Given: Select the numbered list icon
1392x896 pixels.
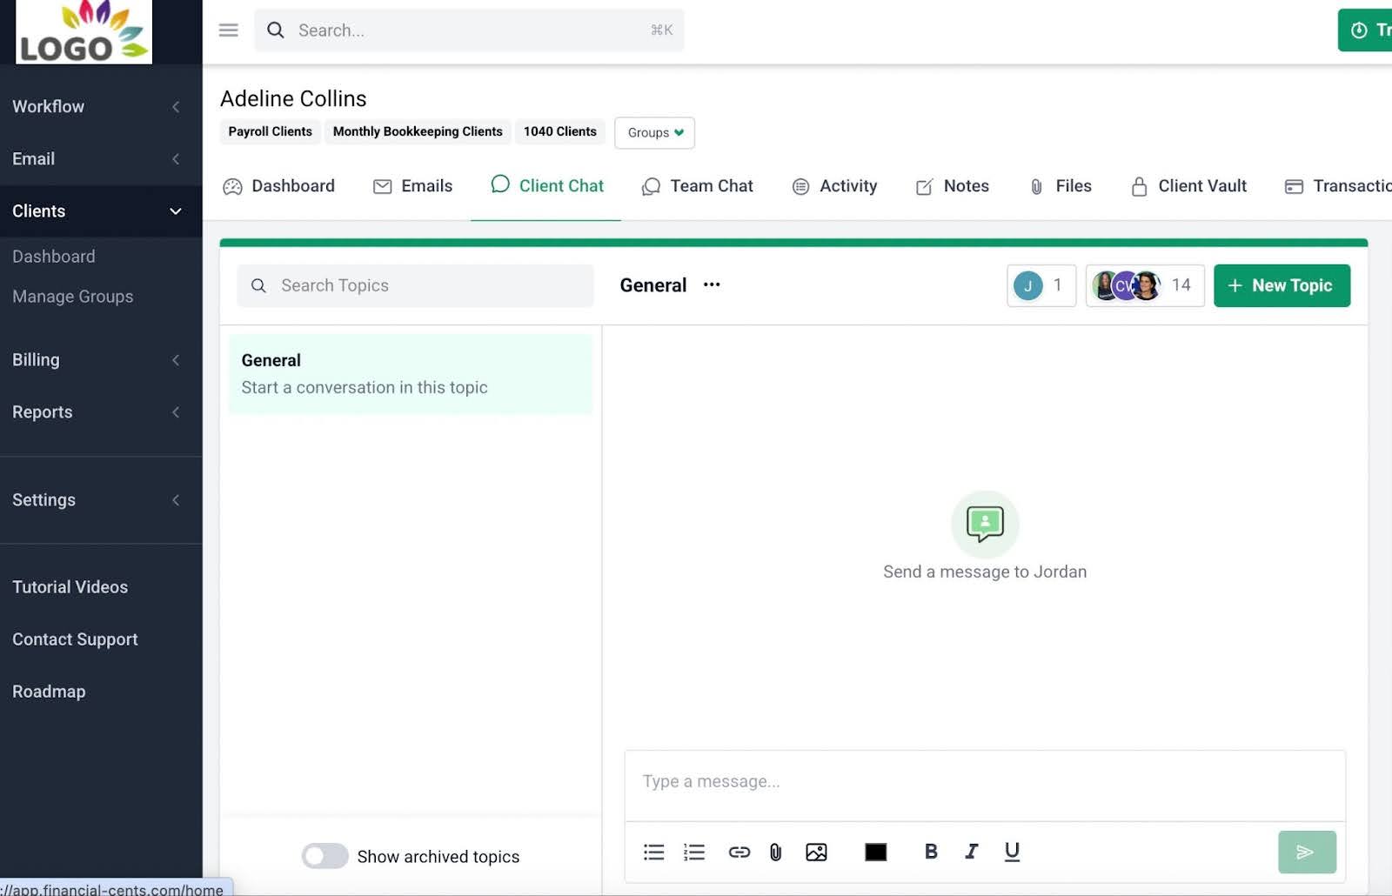Looking at the screenshot, I should click(693, 852).
